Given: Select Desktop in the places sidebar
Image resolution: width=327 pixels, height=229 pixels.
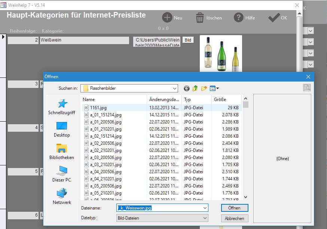Looking at the screenshot, I should click(x=61, y=129).
